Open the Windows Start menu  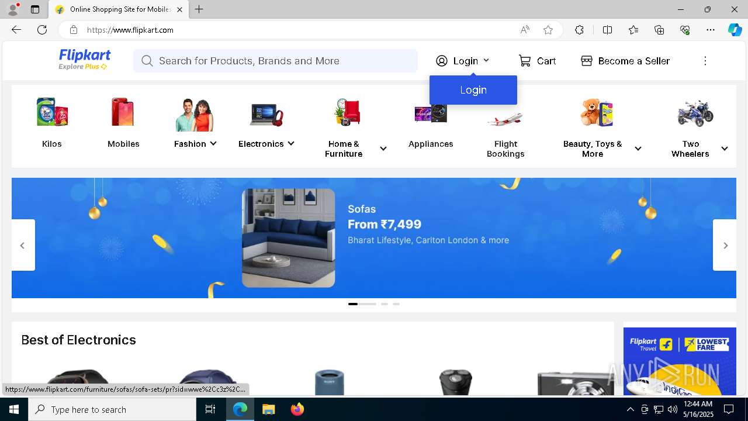pyautogui.click(x=14, y=409)
